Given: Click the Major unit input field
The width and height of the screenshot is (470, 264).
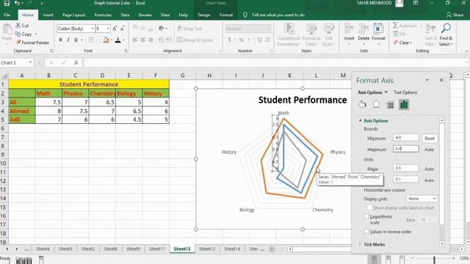Looking at the screenshot, I should point(406,168).
